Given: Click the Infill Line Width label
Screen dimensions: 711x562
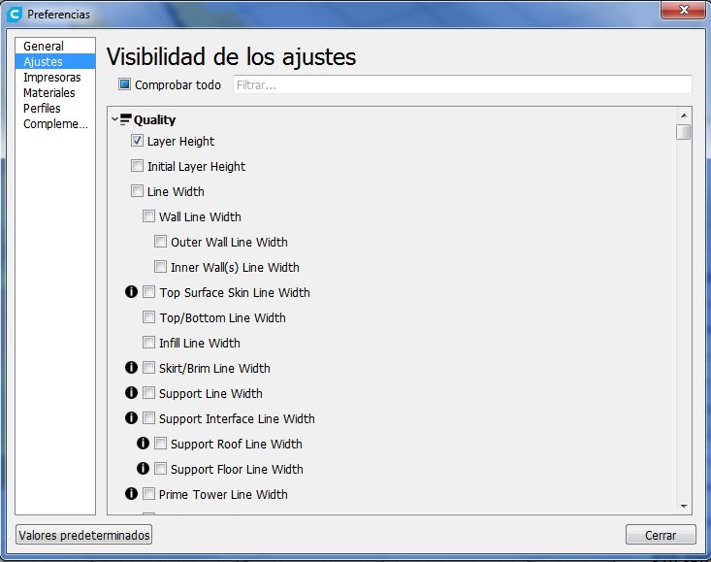Looking at the screenshot, I should point(200,343).
